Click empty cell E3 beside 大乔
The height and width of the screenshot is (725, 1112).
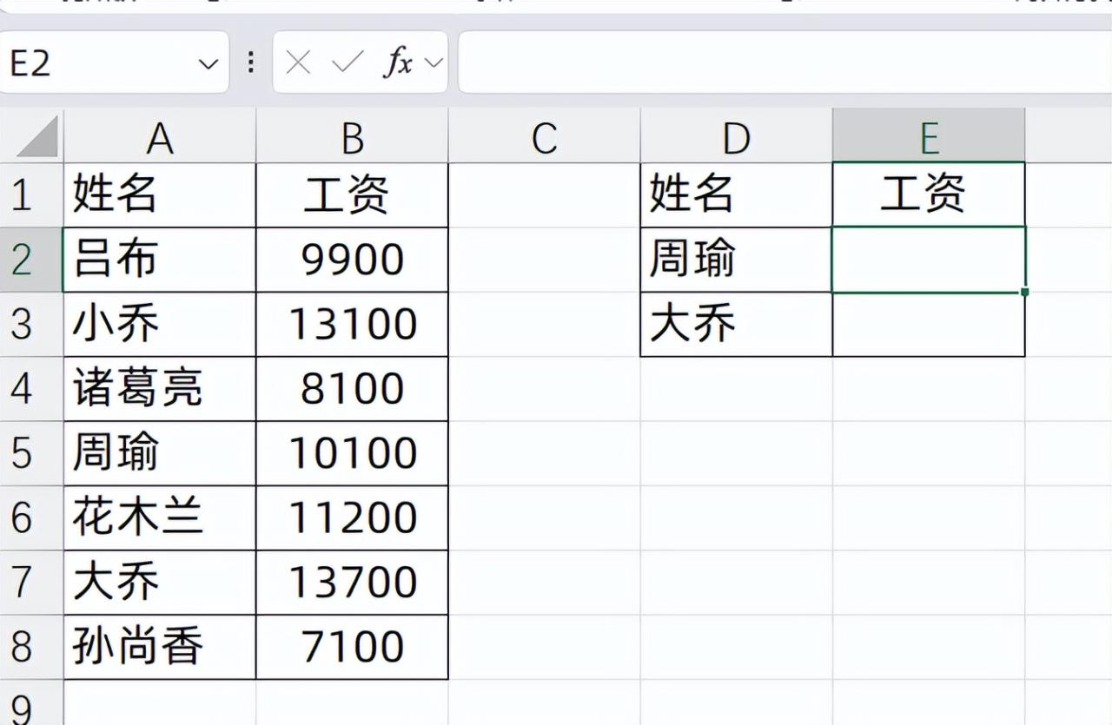929,324
